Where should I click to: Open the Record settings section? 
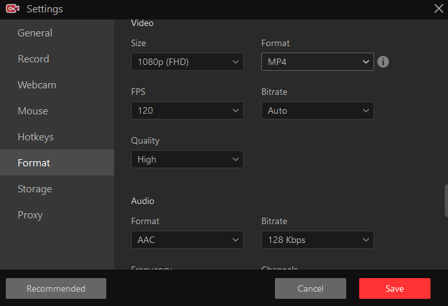click(x=33, y=59)
